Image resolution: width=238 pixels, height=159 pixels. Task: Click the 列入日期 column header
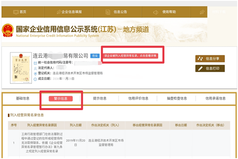[75, 125]
